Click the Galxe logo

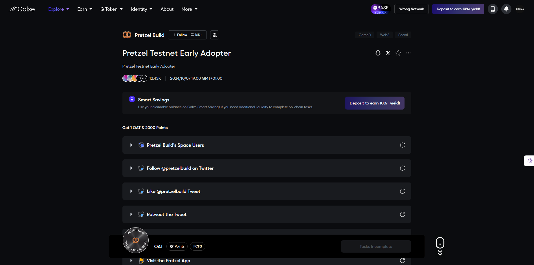(22, 9)
